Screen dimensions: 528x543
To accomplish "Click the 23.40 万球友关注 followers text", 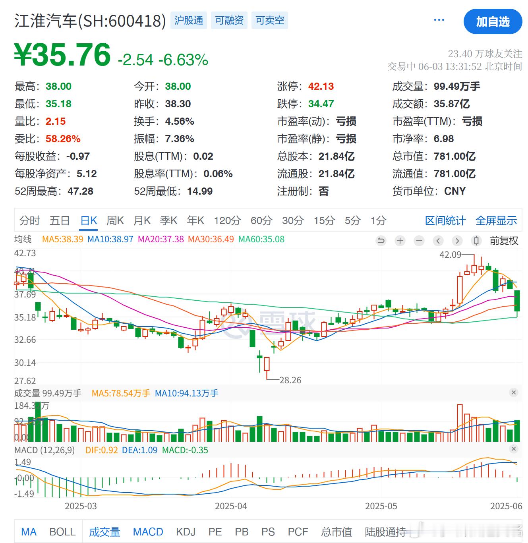I will [x=485, y=54].
